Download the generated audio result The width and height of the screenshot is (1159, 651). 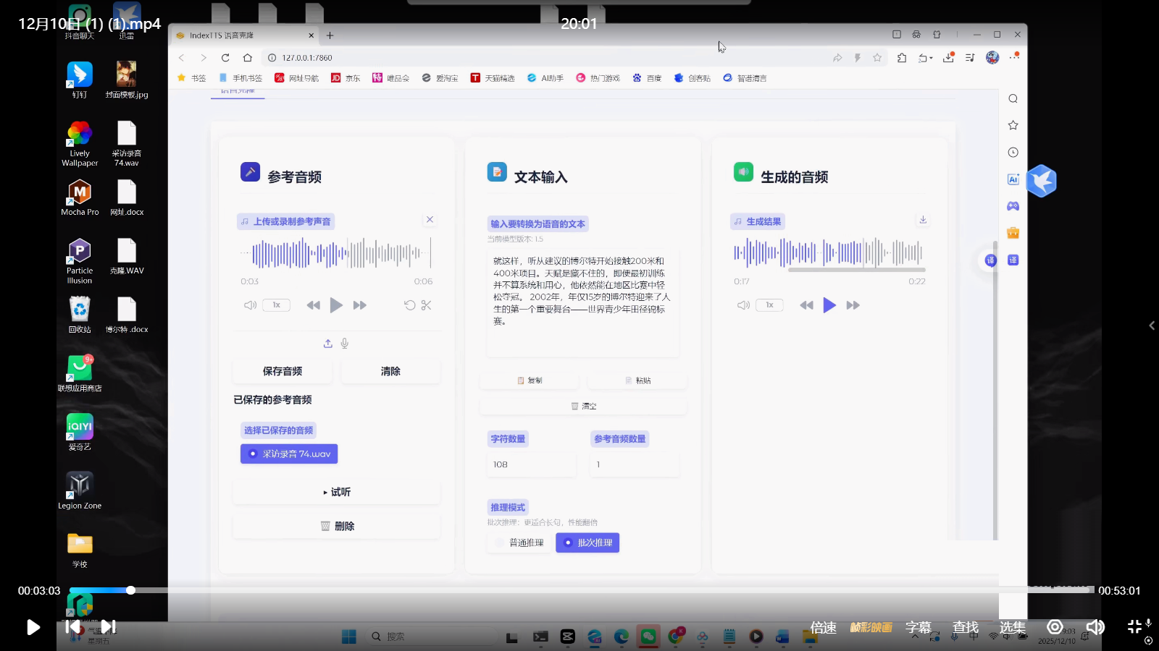click(923, 220)
